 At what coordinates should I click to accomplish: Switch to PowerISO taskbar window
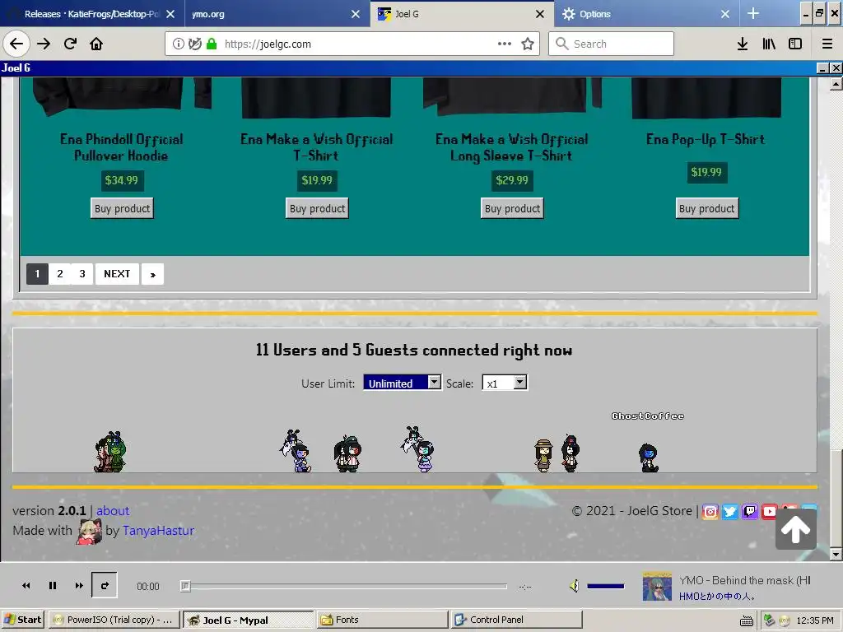tap(114, 620)
